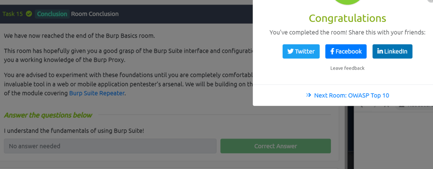This screenshot has width=433, height=169.
Task: Close the Congratulations popup
Action: coord(430,1)
